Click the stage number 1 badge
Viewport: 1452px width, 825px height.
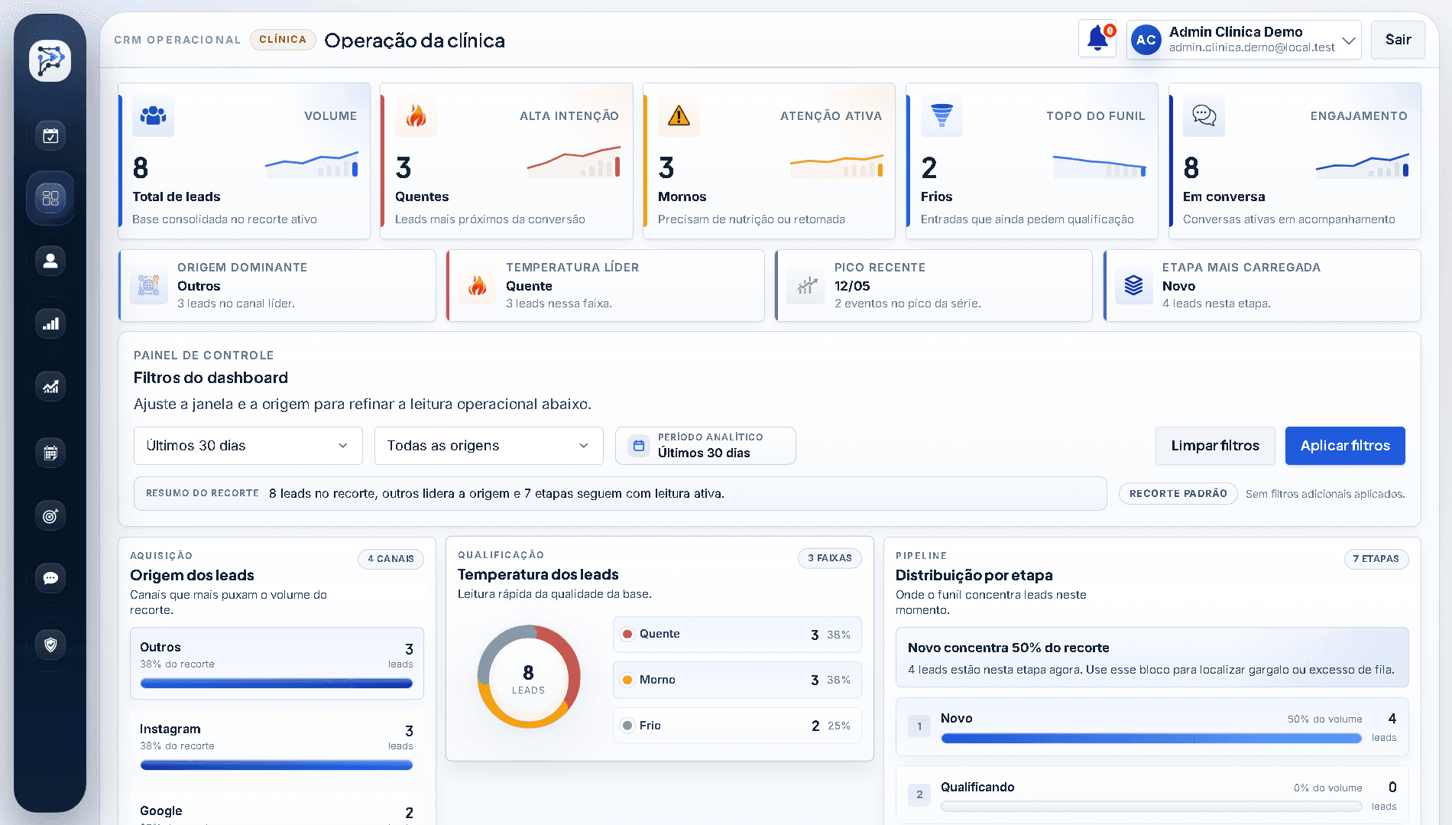(919, 726)
